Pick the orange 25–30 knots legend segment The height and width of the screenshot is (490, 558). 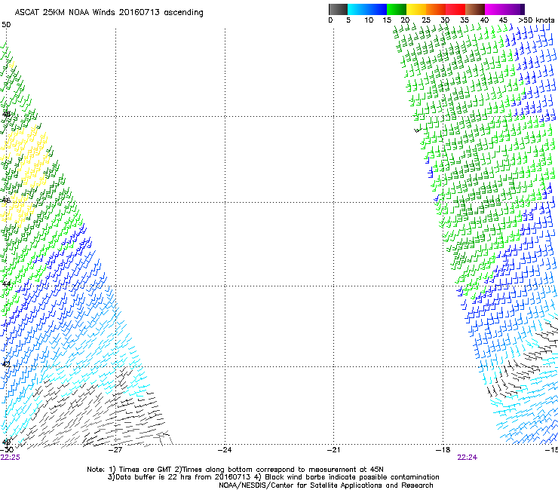pyautogui.click(x=436, y=9)
